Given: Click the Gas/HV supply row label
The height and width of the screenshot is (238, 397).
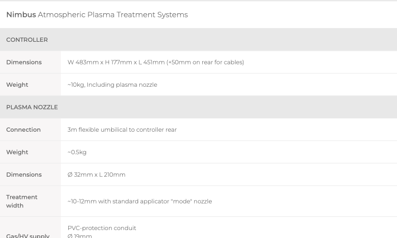Looking at the screenshot, I should point(28,236).
